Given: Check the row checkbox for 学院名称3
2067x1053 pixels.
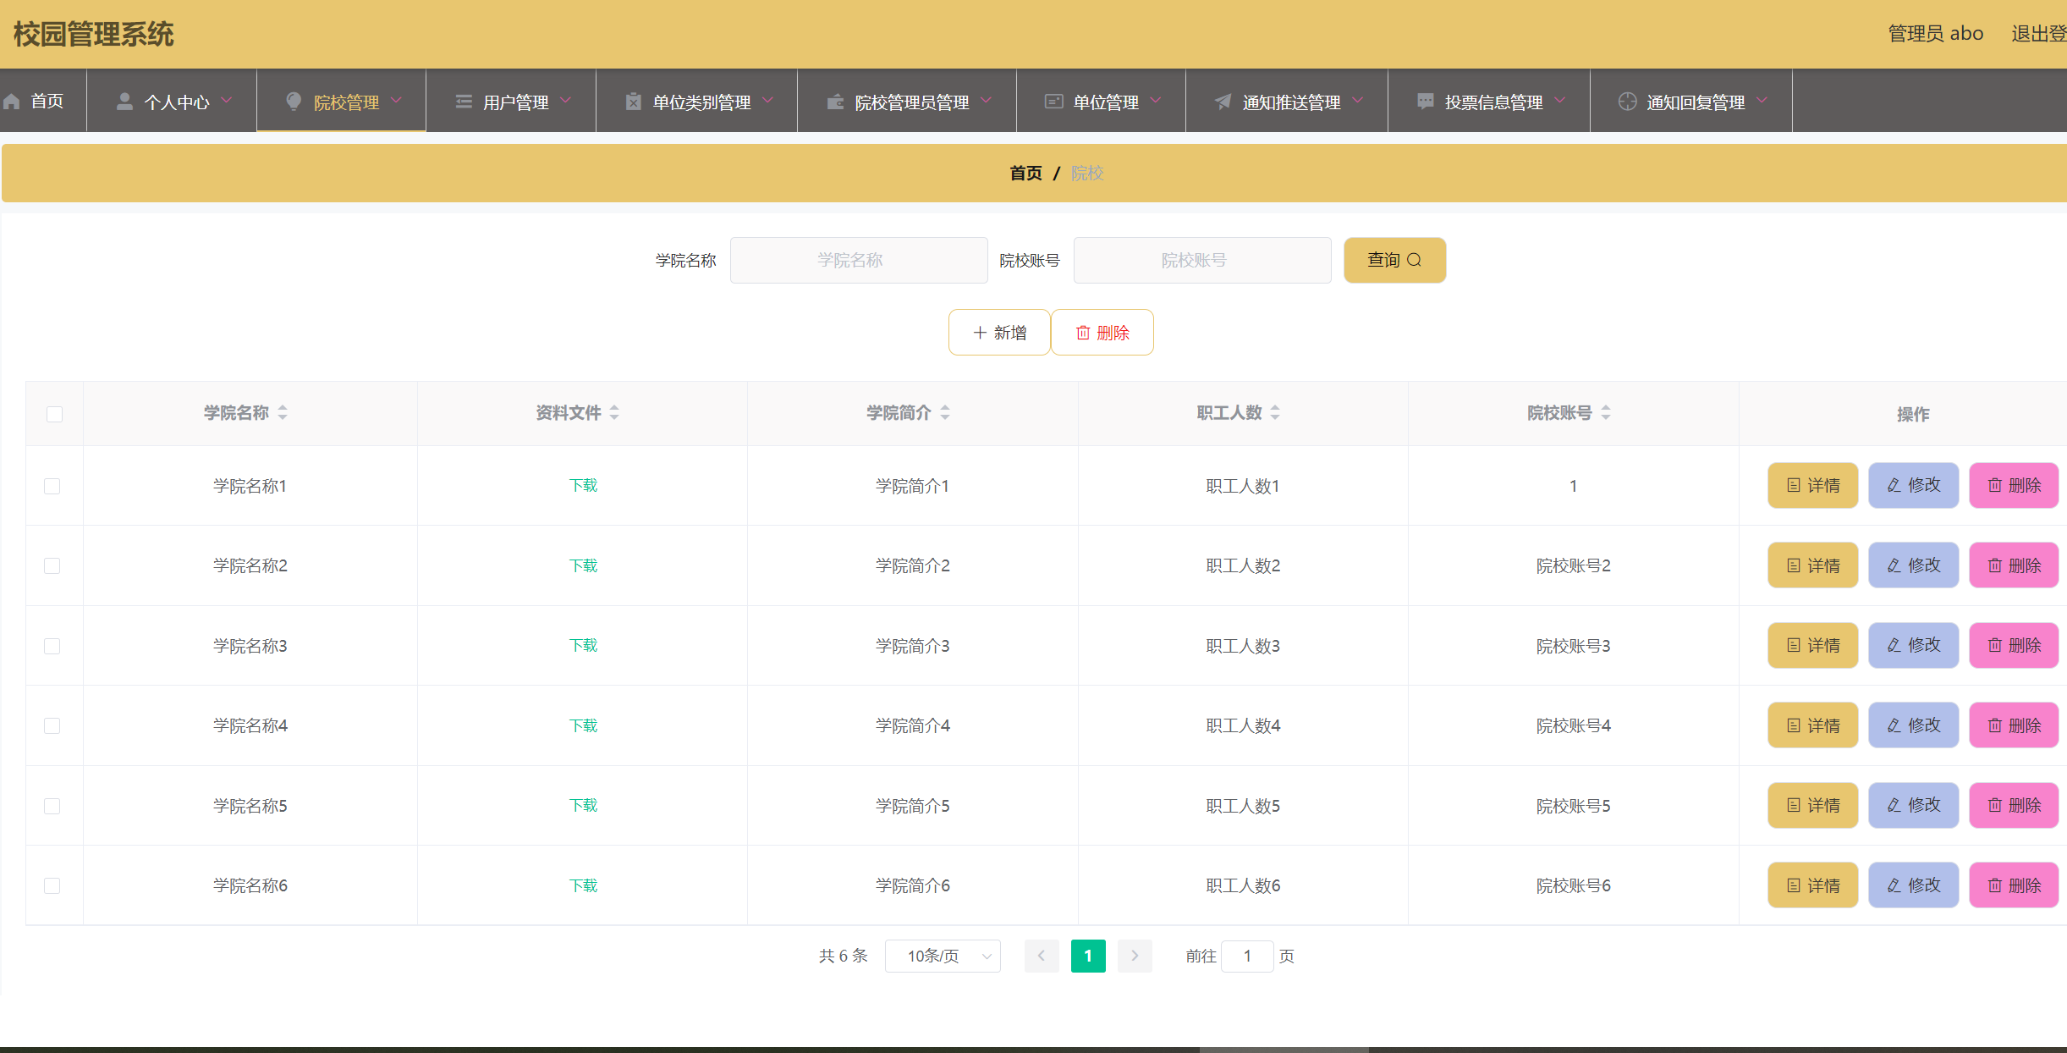Looking at the screenshot, I should pos(52,646).
